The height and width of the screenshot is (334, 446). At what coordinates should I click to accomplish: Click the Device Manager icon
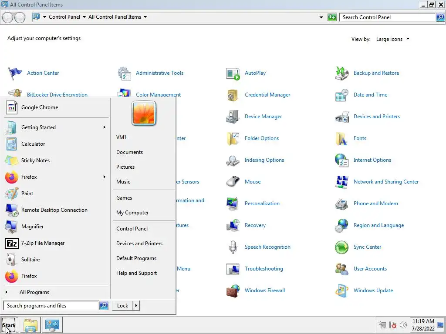[x=233, y=117]
